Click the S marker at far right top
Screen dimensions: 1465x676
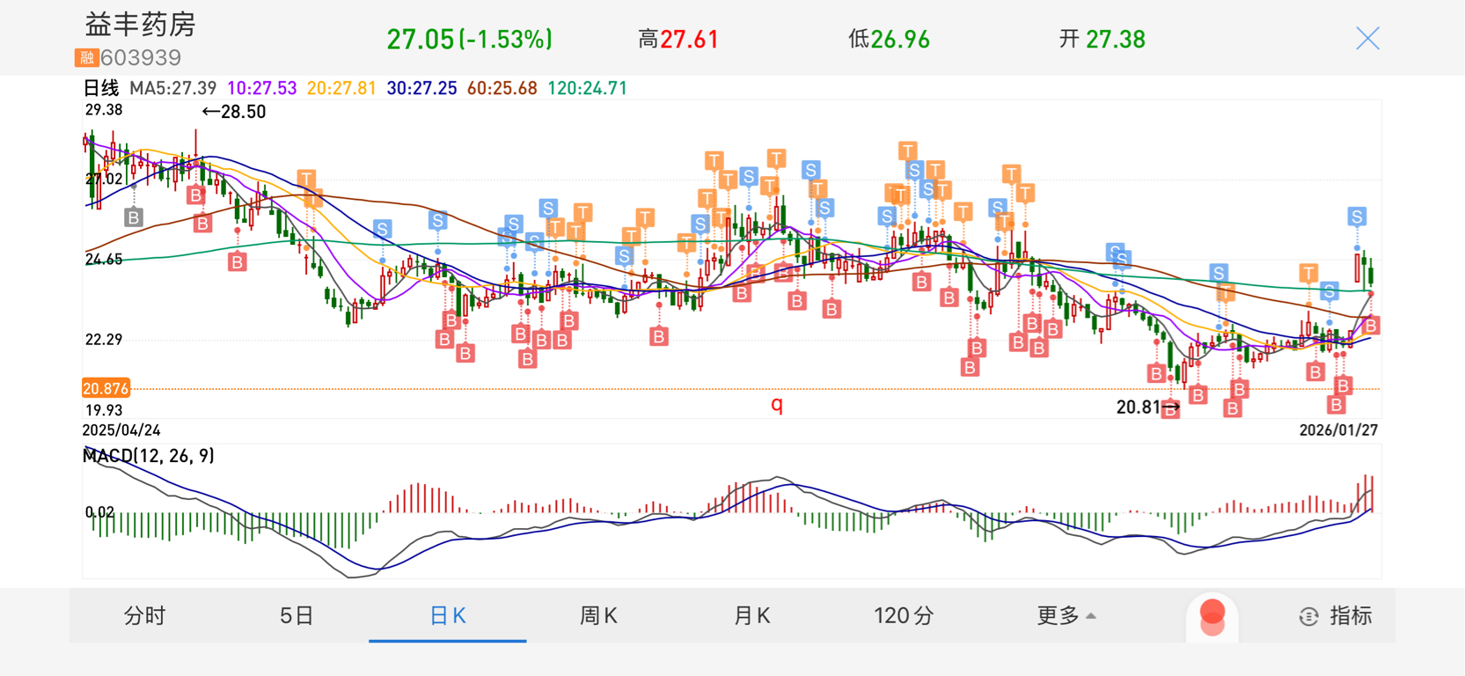coord(1357,217)
